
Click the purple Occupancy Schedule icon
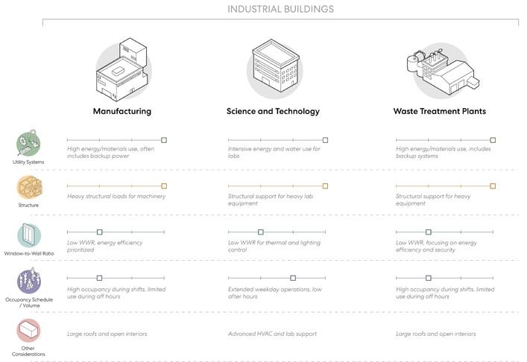click(29, 281)
